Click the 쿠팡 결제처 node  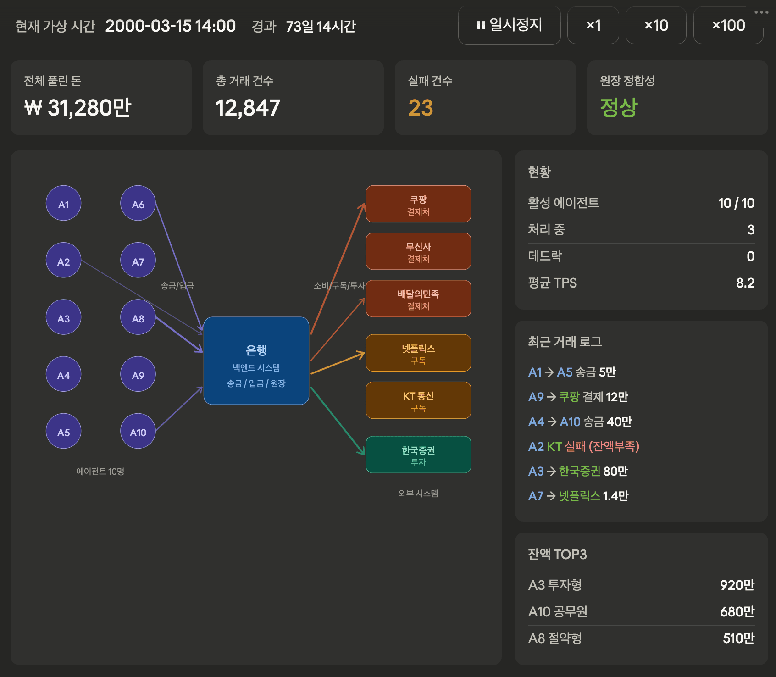click(x=418, y=204)
